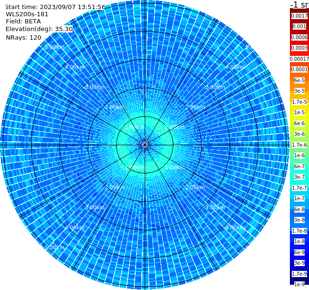The width and height of the screenshot is (309, 290).
Task: Click the 0.0006 colorbar value
Action: 299,37
